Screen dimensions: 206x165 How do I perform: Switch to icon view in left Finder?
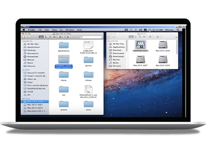pyautogui.click(x=41, y=37)
